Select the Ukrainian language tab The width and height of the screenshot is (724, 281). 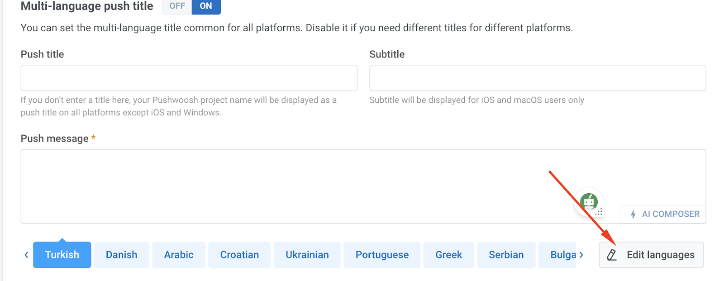(x=307, y=255)
